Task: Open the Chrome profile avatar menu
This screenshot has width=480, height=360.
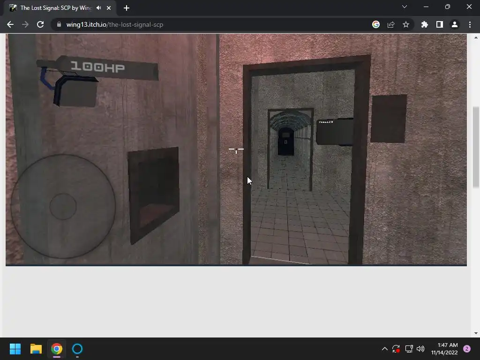Action: (454, 24)
